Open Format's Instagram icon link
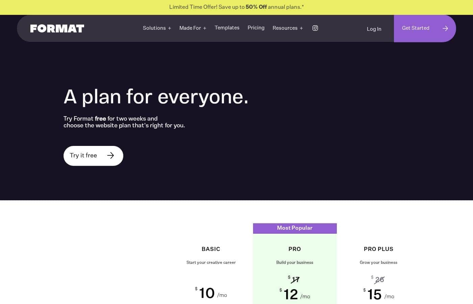 [x=315, y=28]
